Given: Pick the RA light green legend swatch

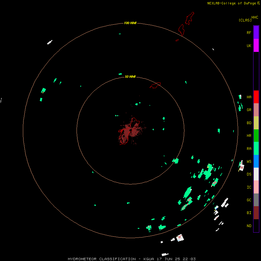Looking at the screenshot, I should point(256,148).
